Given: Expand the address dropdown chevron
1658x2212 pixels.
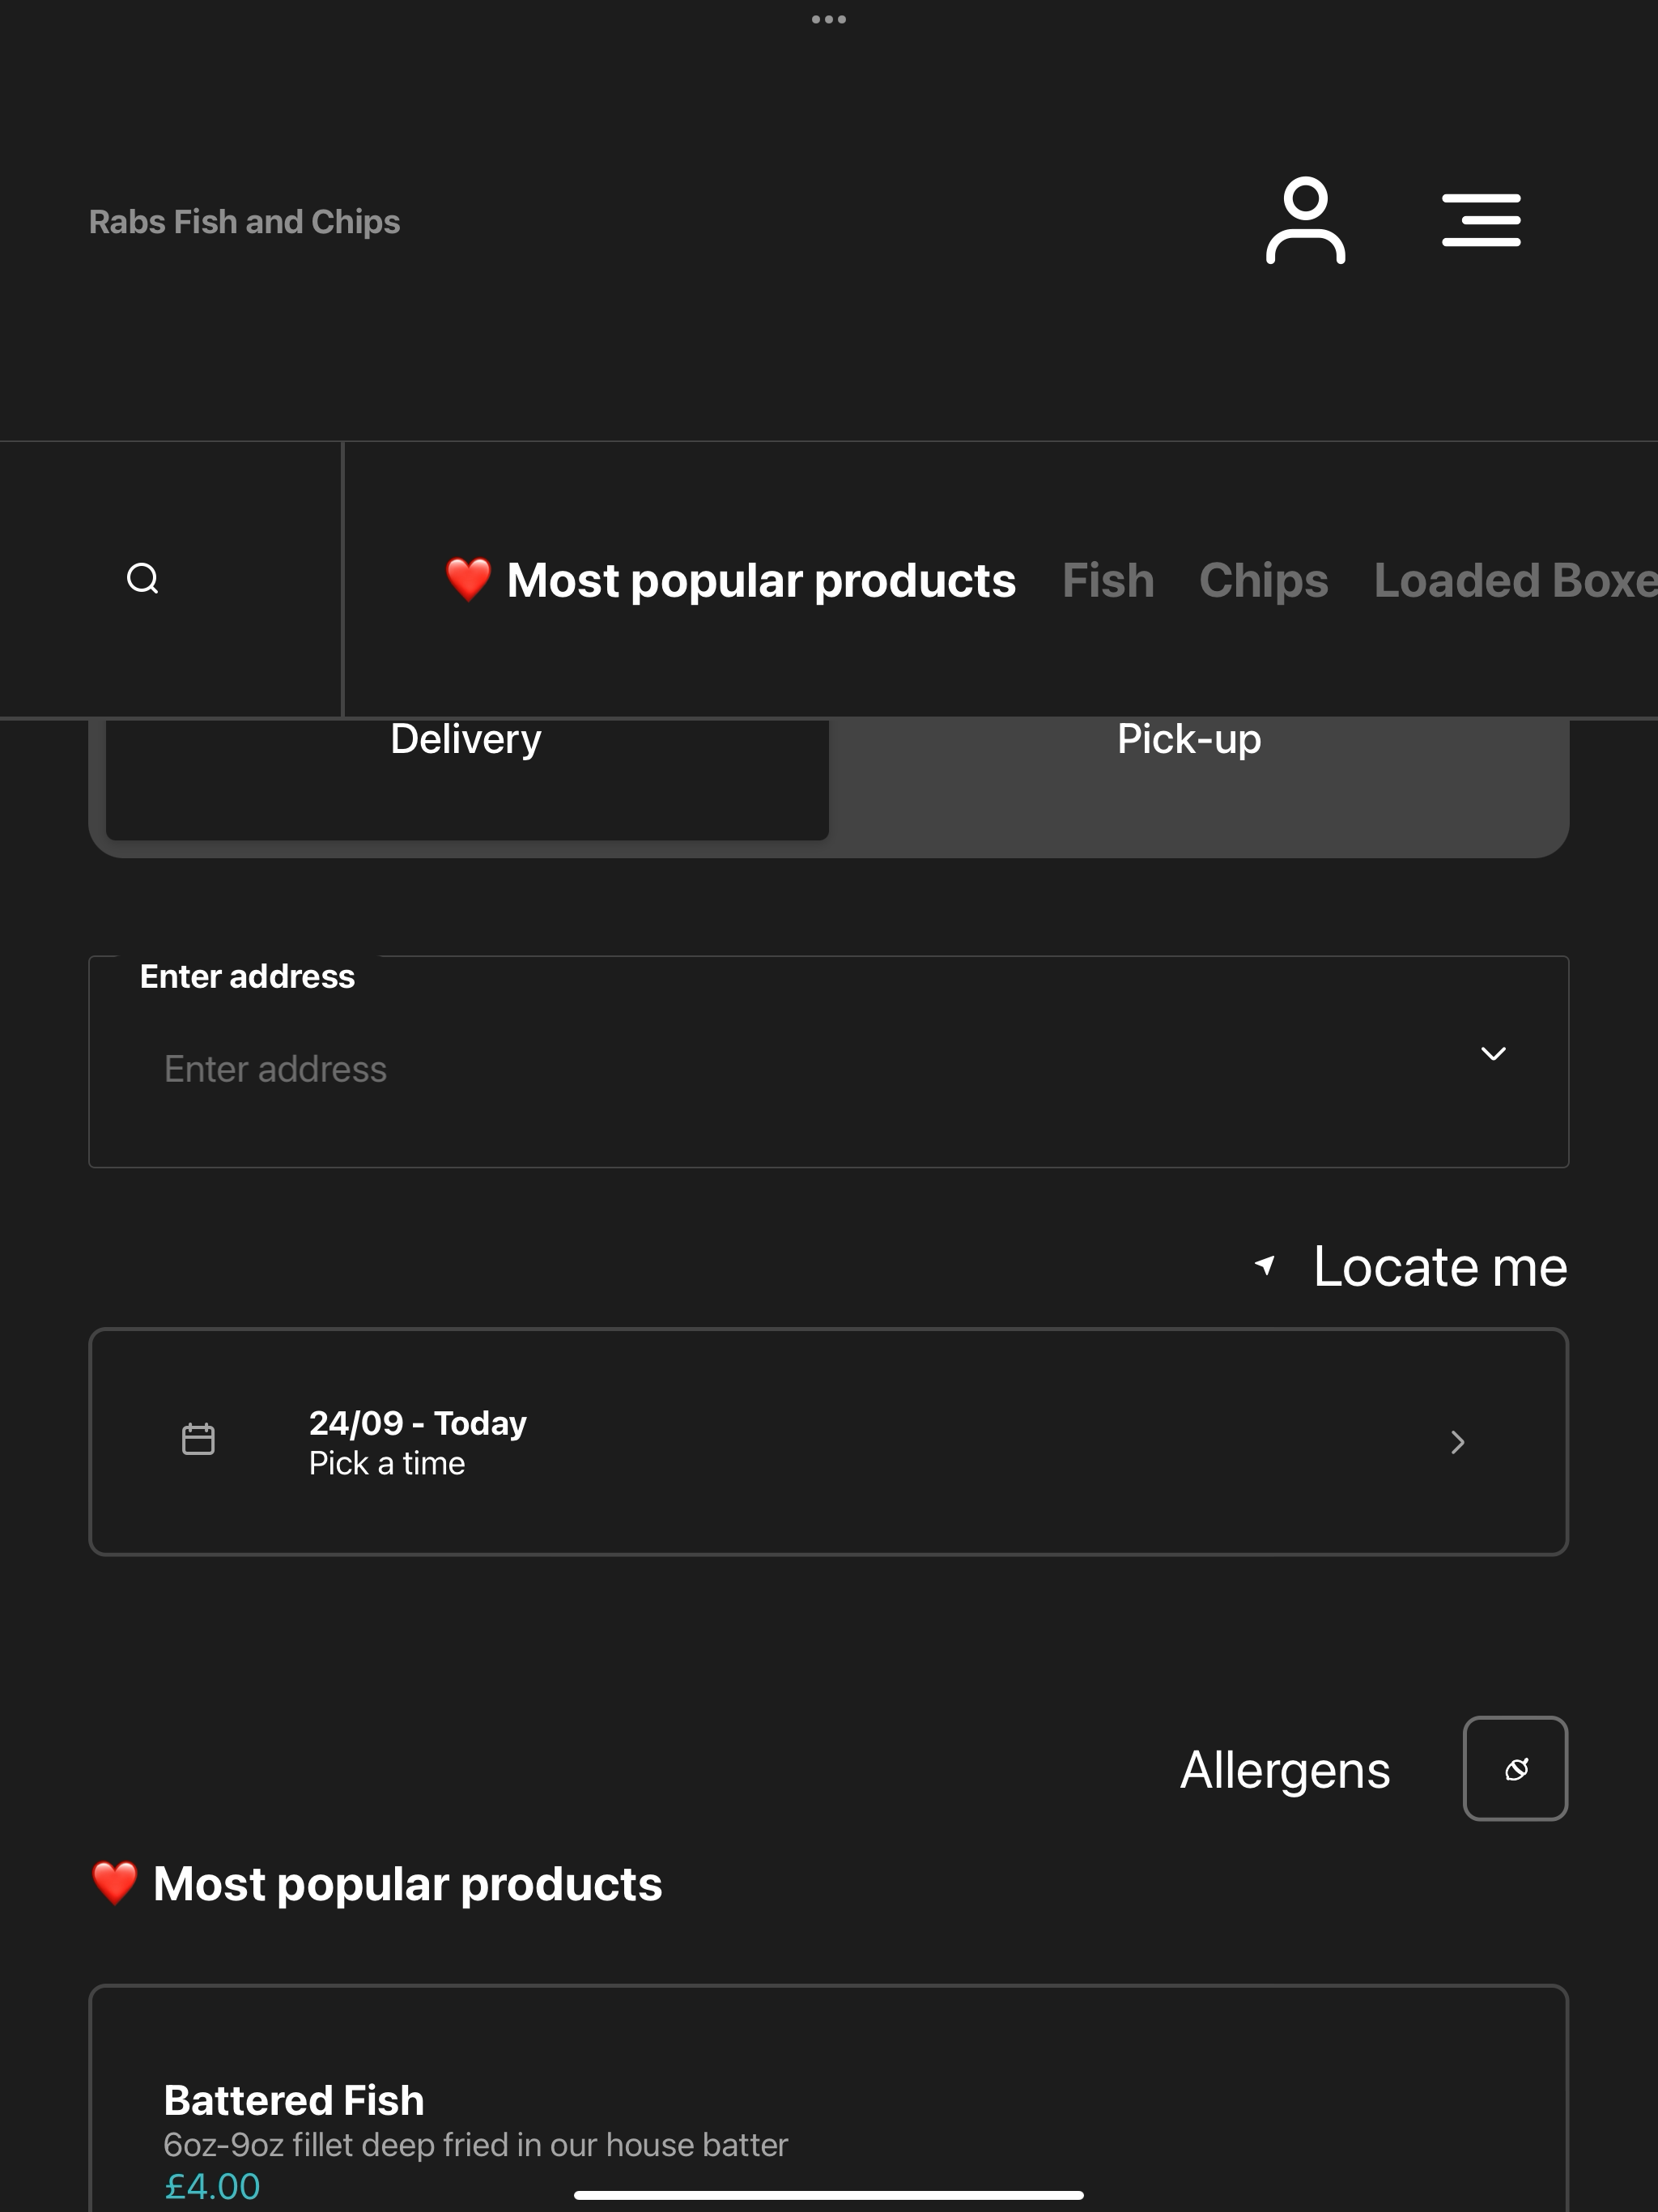Looking at the screenshot, I should (x=1493, y=1054).
